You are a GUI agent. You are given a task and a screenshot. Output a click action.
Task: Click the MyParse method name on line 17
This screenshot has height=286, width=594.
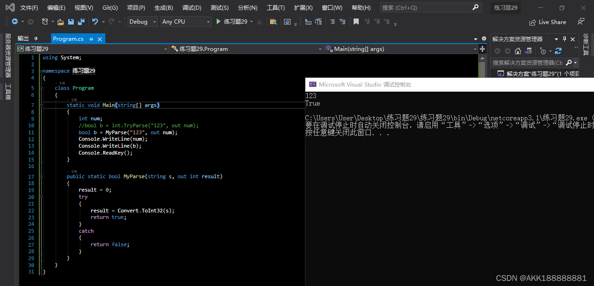pos(134,176)
